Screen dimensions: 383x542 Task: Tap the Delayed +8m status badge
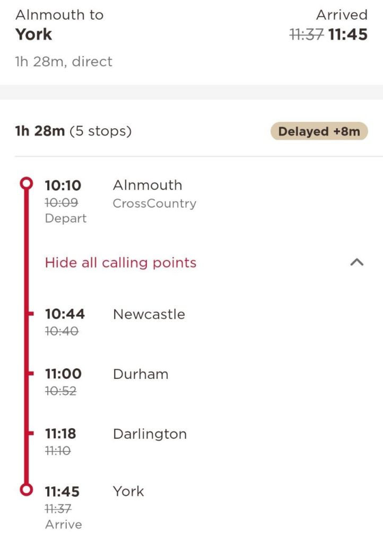pos(319,131)
